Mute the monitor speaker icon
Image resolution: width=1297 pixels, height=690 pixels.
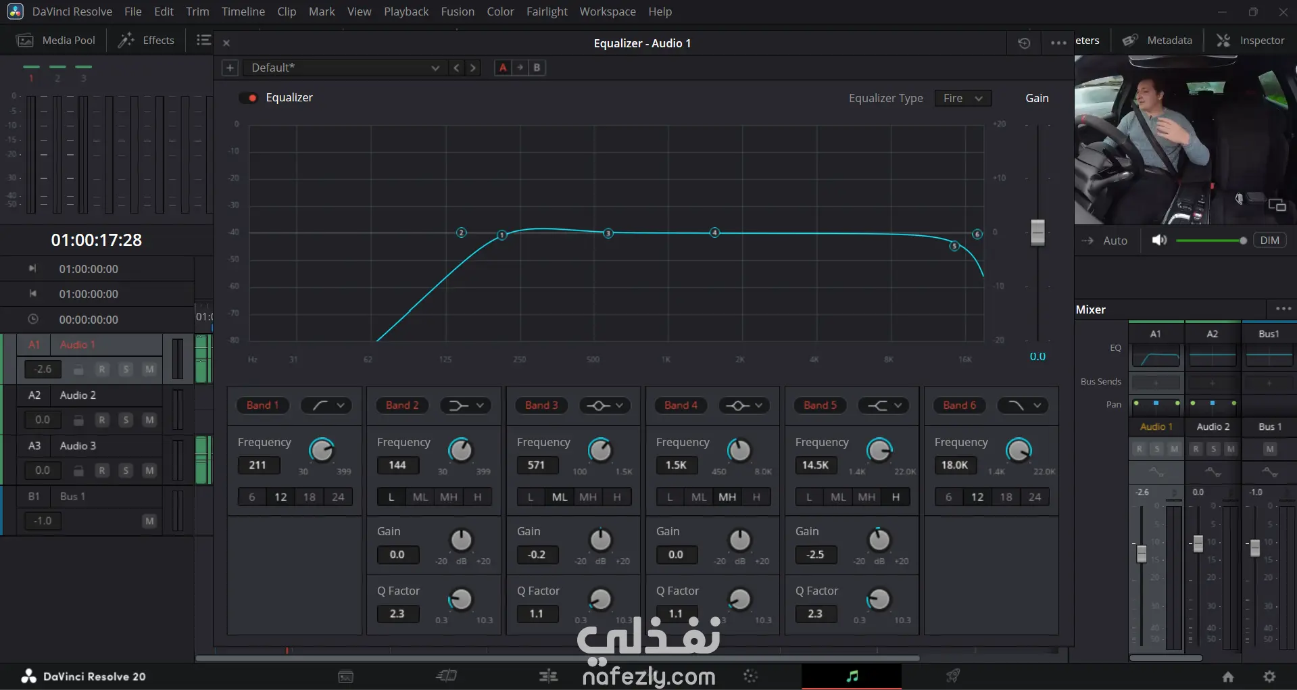pyautogui.click(x=1160, y=241)
